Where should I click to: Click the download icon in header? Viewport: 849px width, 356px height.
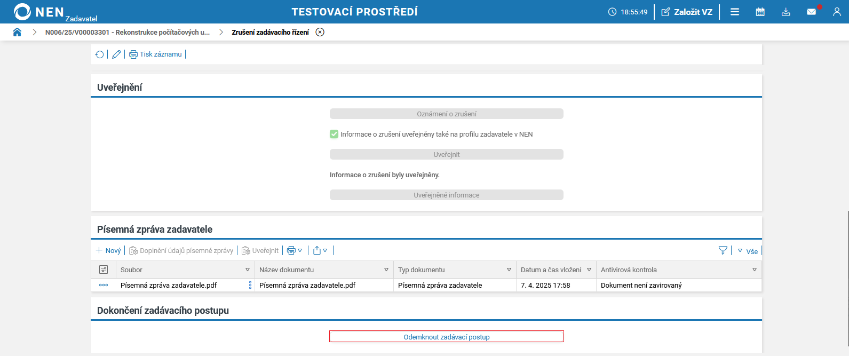786,12
